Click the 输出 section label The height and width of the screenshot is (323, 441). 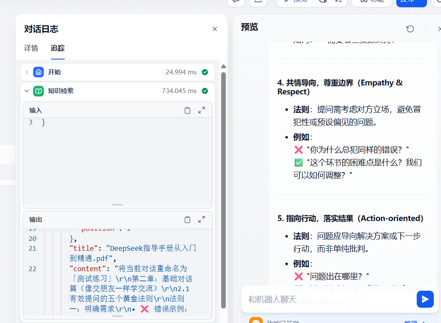(35, 220)
